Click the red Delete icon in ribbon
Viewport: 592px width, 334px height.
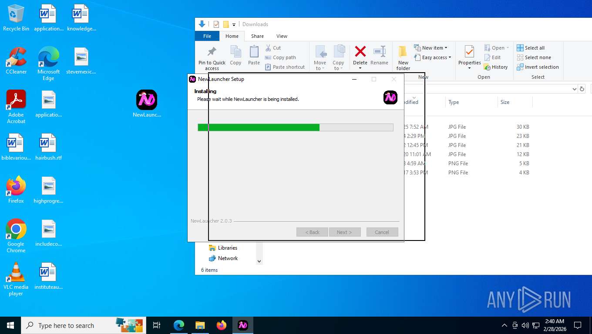tap(360, 52)
